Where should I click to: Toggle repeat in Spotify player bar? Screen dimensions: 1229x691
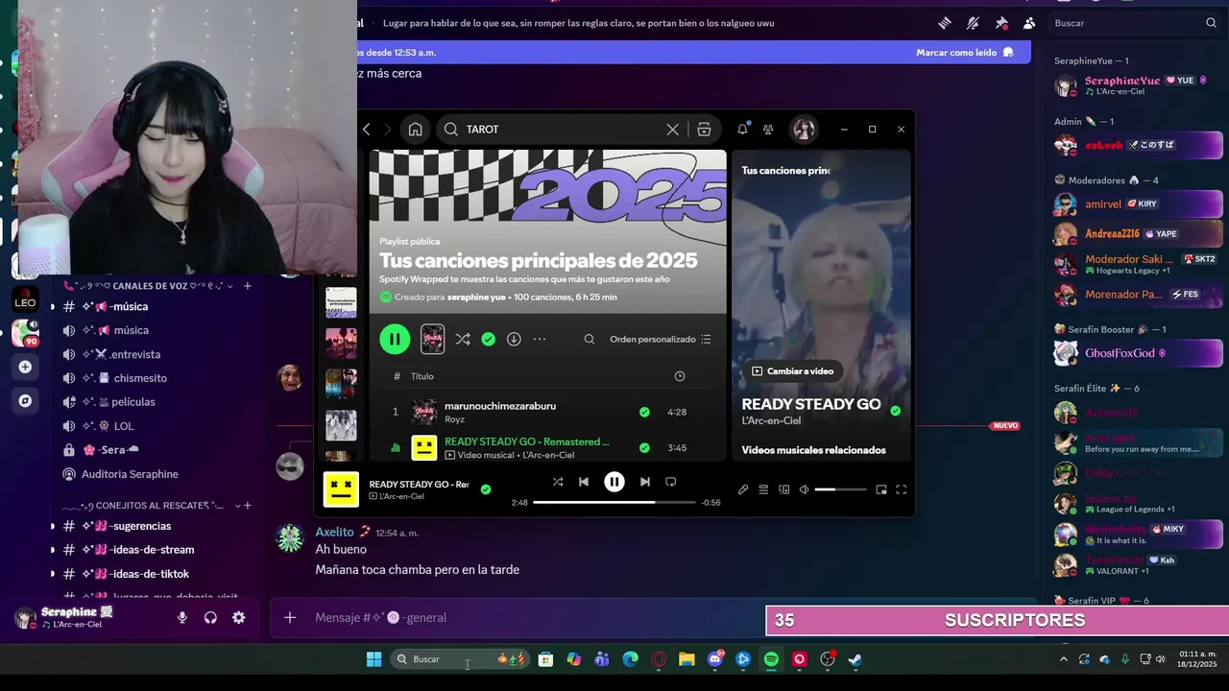tap(671, 482)
